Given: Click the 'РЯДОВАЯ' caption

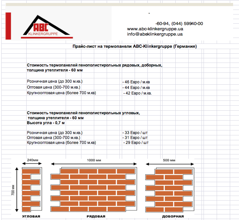Looking at the screenshot, I should point(96,216).
